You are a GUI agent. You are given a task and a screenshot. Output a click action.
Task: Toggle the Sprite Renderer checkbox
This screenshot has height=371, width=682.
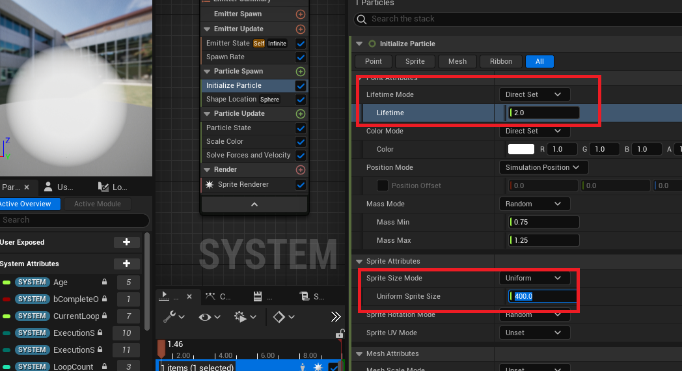pyautogui.click(x=301, y=185)
